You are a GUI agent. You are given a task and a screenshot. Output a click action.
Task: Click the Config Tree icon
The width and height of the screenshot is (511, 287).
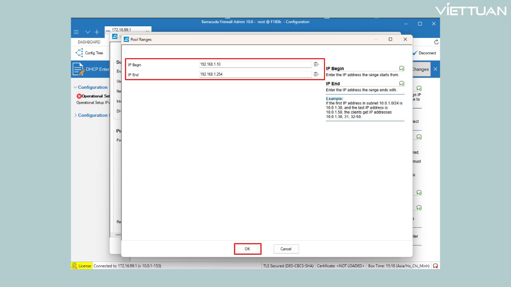(79, 53)
